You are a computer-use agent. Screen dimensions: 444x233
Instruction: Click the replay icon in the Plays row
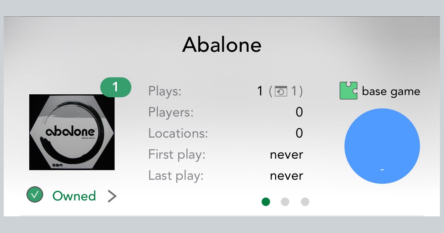point(281,91)
